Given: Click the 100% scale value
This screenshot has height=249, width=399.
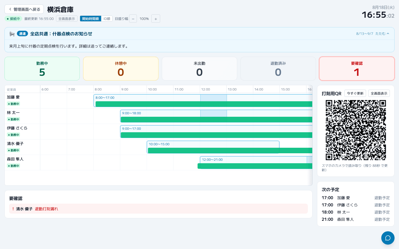Looking at the screenshot, I should [144, 19].
